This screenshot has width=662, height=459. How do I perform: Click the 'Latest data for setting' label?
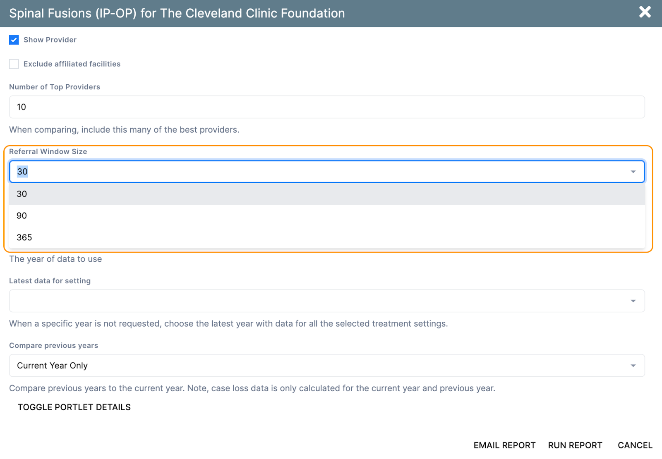[x=50, y=281]
